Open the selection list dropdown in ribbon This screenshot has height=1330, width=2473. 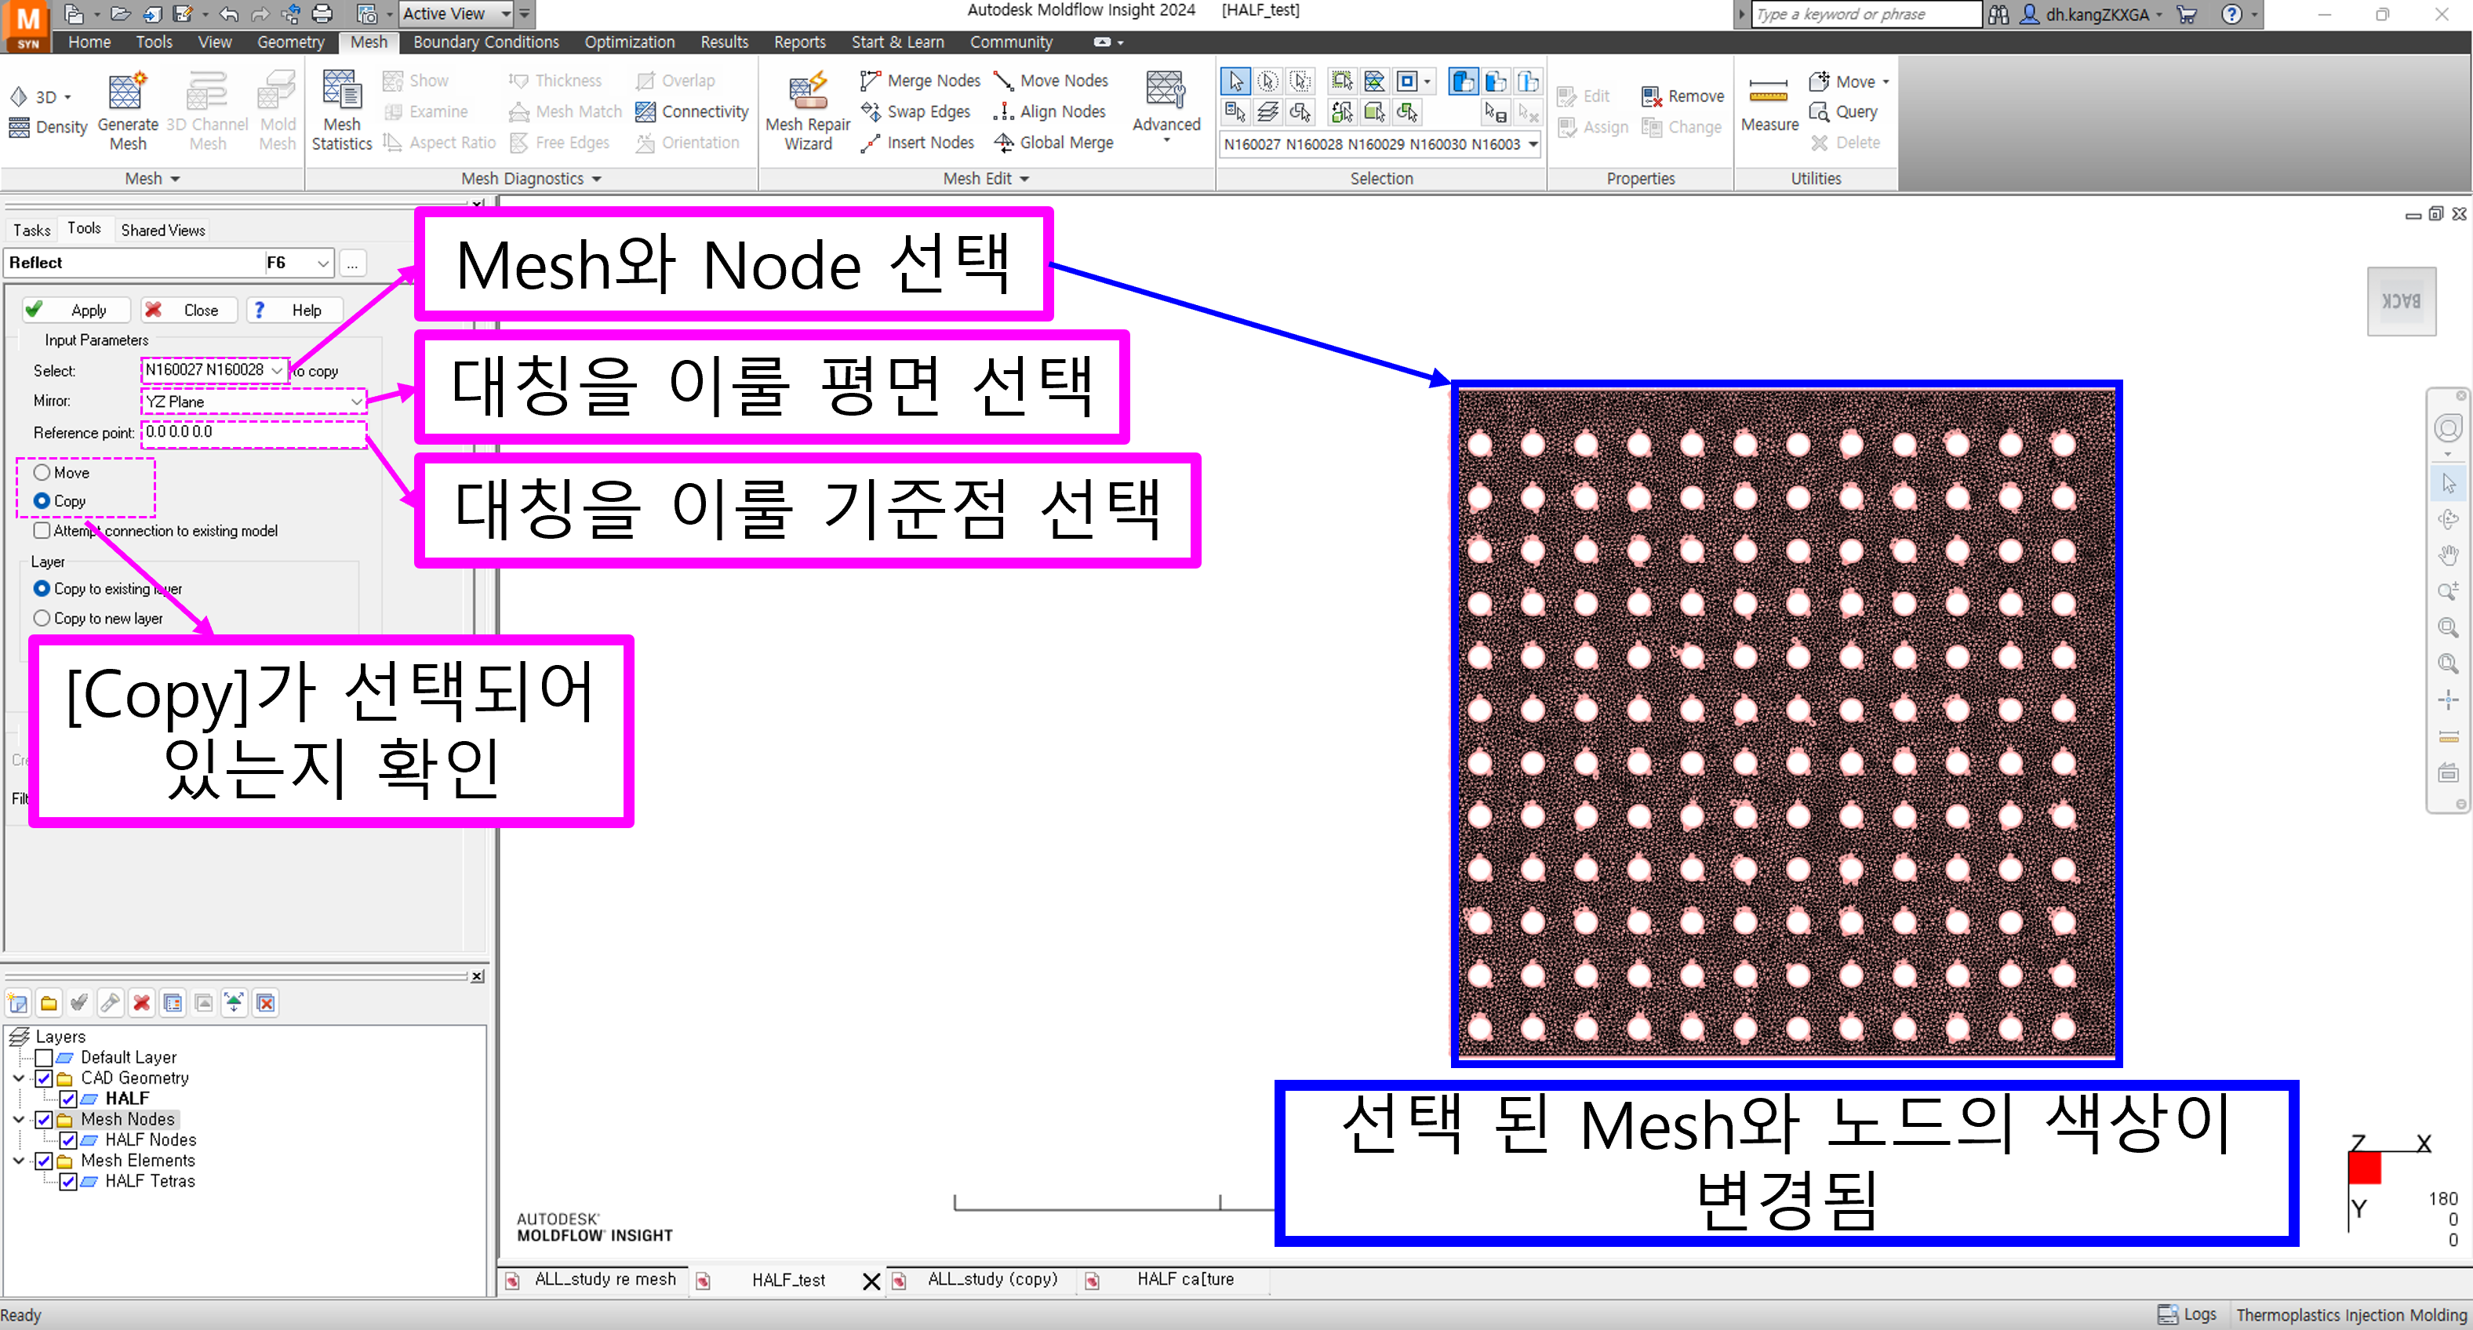(x=1533, y=144)
